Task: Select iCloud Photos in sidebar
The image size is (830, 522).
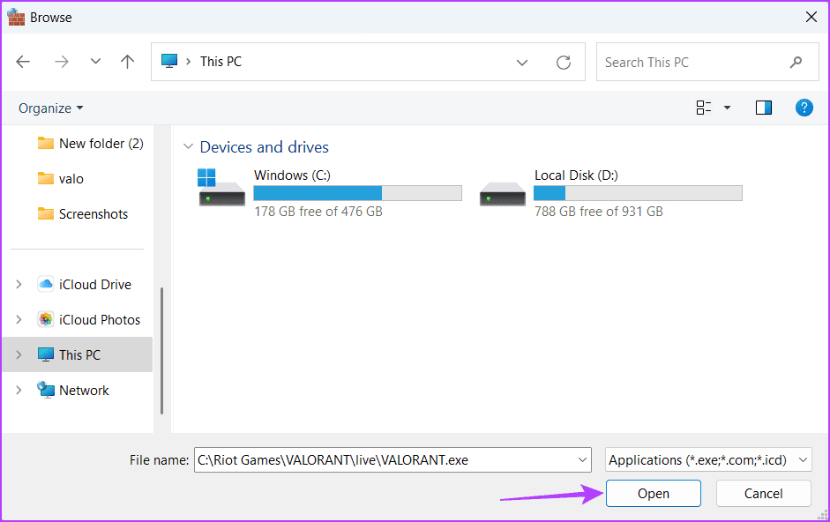Action: pos(89,320)
